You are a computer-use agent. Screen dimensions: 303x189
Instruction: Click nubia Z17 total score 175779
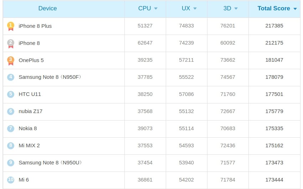(274, 111)
